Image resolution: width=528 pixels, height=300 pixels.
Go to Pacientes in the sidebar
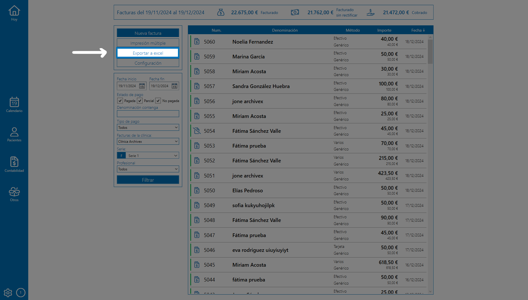pos(14,134)
